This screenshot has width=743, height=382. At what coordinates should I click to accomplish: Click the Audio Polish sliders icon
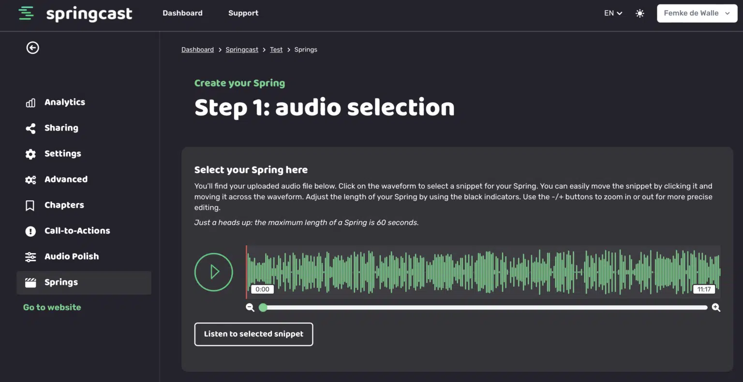(30, 256)
